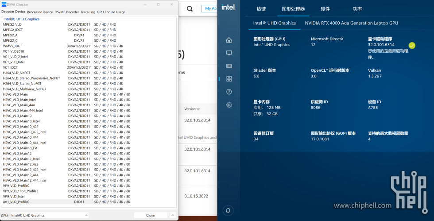The width and height of the screenshot is (434, 221).
Task: Open Display icon in Intel sidebar
Action: (229, 53)
